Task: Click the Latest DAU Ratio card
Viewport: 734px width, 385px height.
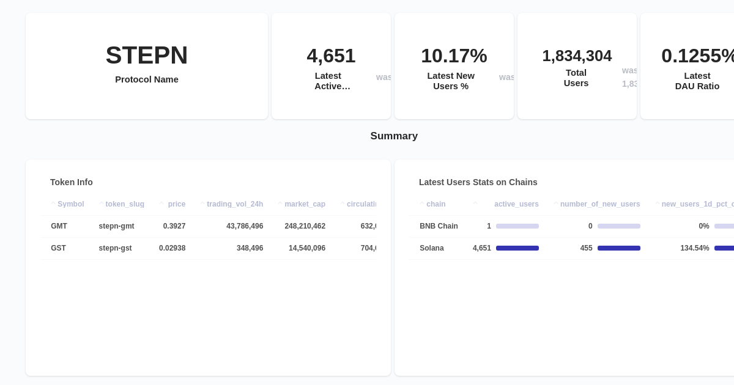Action: (x=697, y=66)
